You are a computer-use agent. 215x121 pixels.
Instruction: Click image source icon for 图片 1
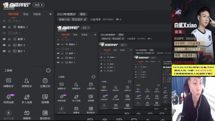15,51
